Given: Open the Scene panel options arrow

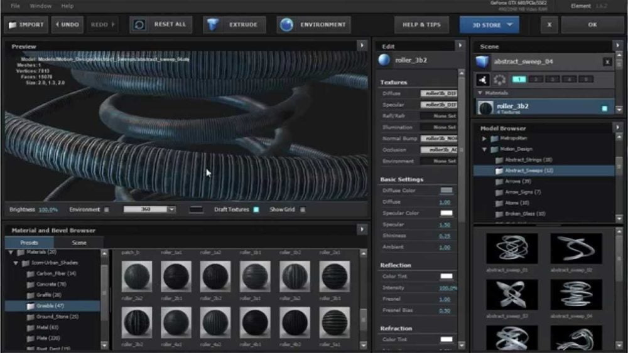Looking at the screenshot, I should point(617,46).
